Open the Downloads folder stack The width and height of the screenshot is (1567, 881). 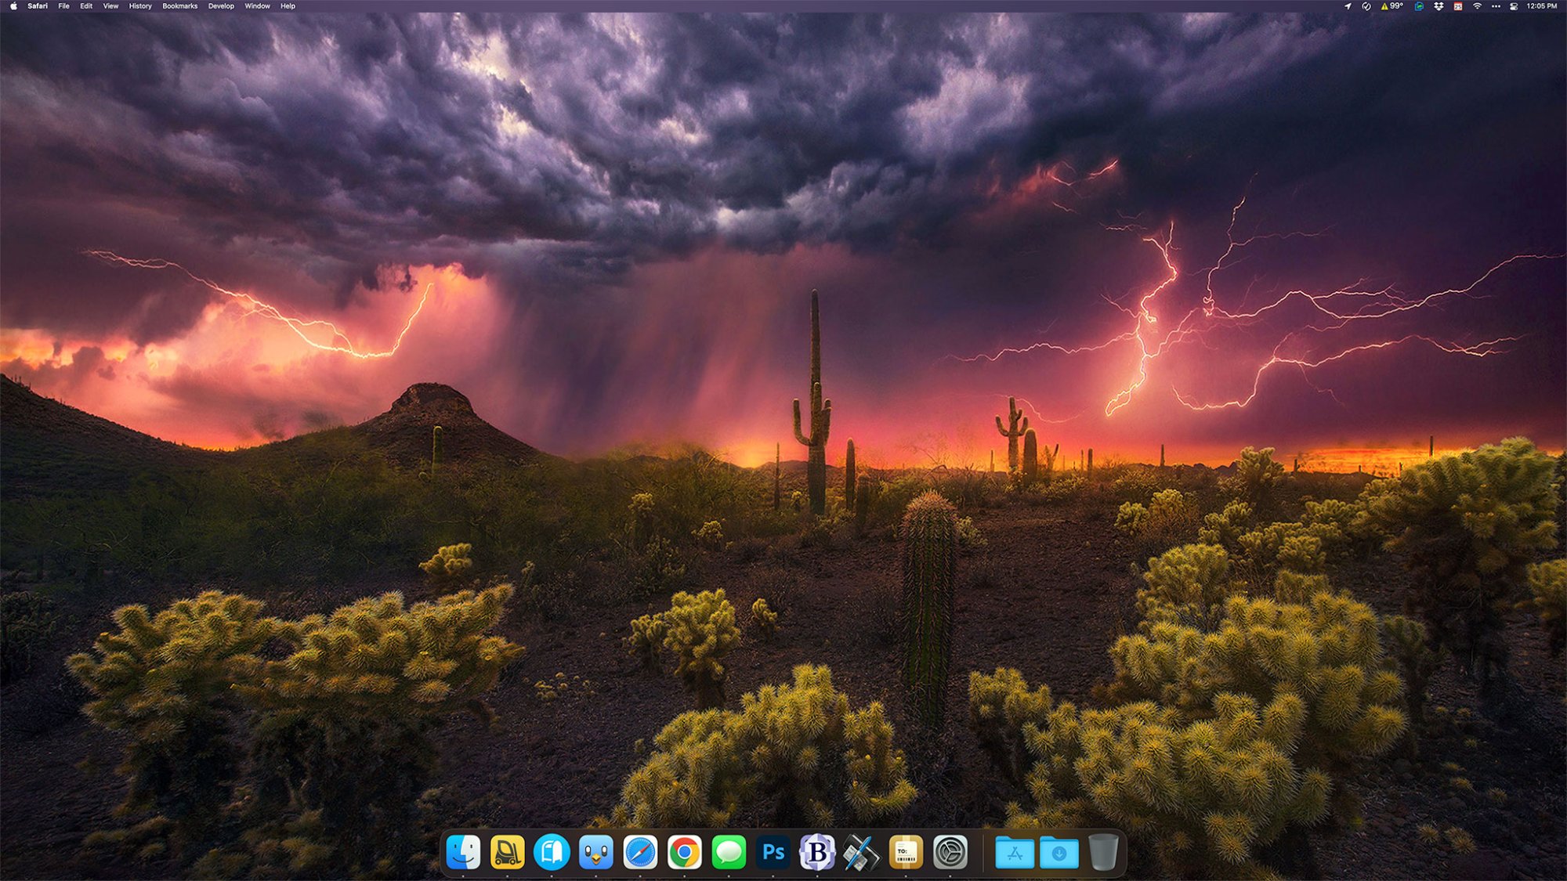click(1059, 852)
